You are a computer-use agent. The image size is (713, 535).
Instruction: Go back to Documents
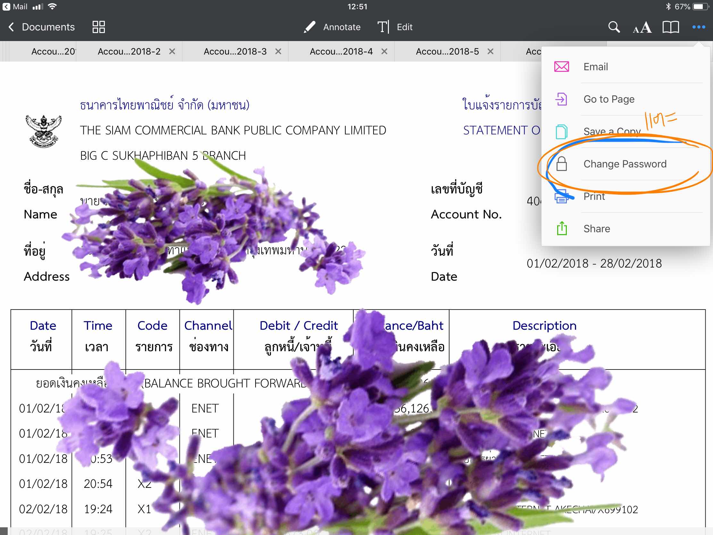coord(41,27)
